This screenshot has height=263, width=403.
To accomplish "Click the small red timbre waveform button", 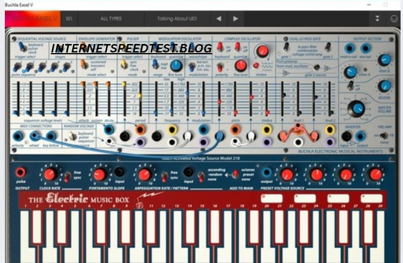I will click(256, 65).
